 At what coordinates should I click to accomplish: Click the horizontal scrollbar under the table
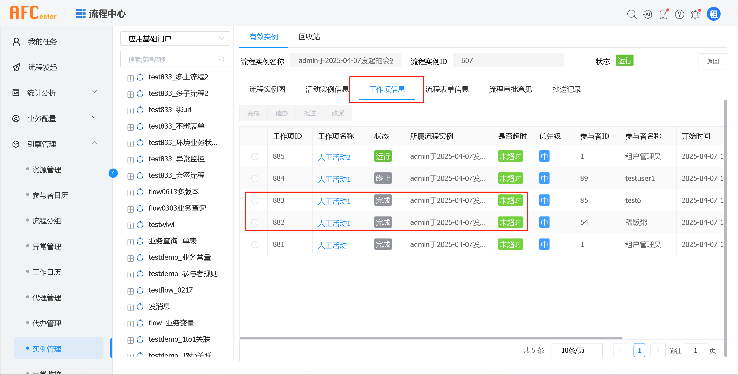431,338
